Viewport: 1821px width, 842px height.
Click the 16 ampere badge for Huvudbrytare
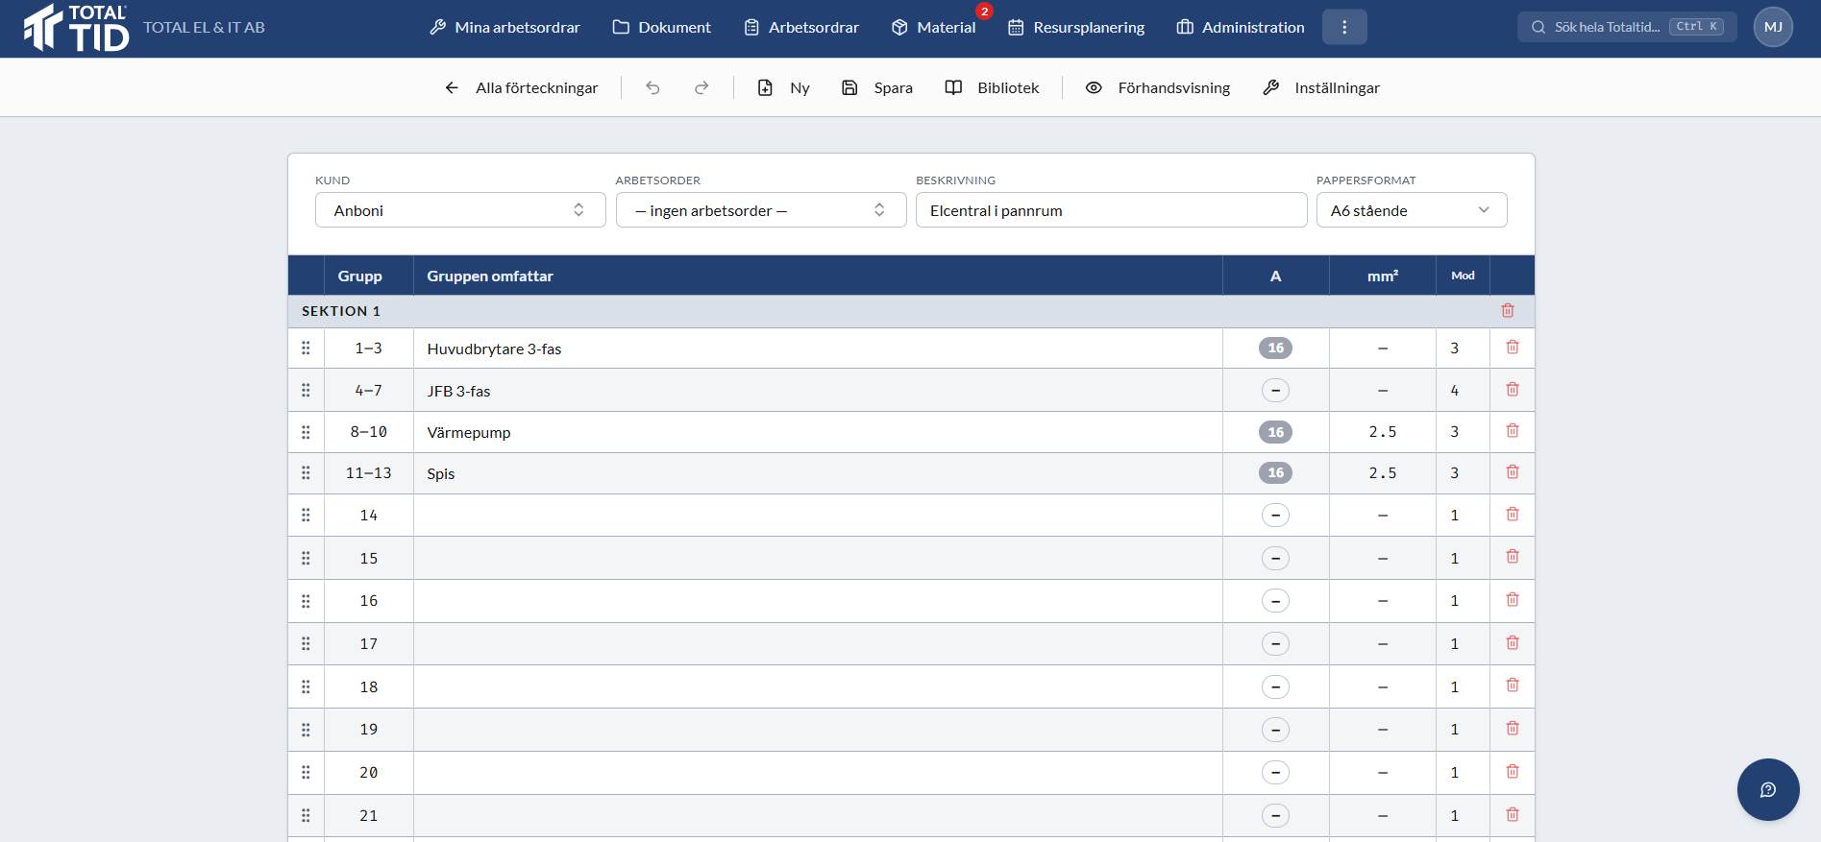point(1275,348)
